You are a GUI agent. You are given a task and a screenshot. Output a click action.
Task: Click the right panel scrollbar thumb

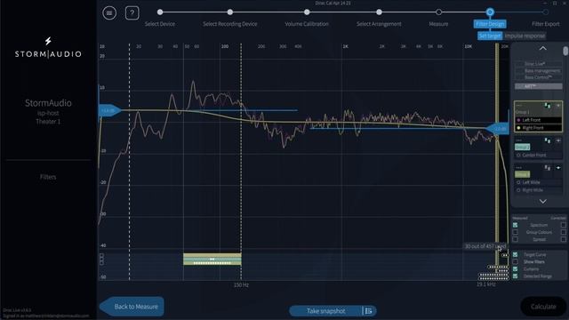[565, 52]
